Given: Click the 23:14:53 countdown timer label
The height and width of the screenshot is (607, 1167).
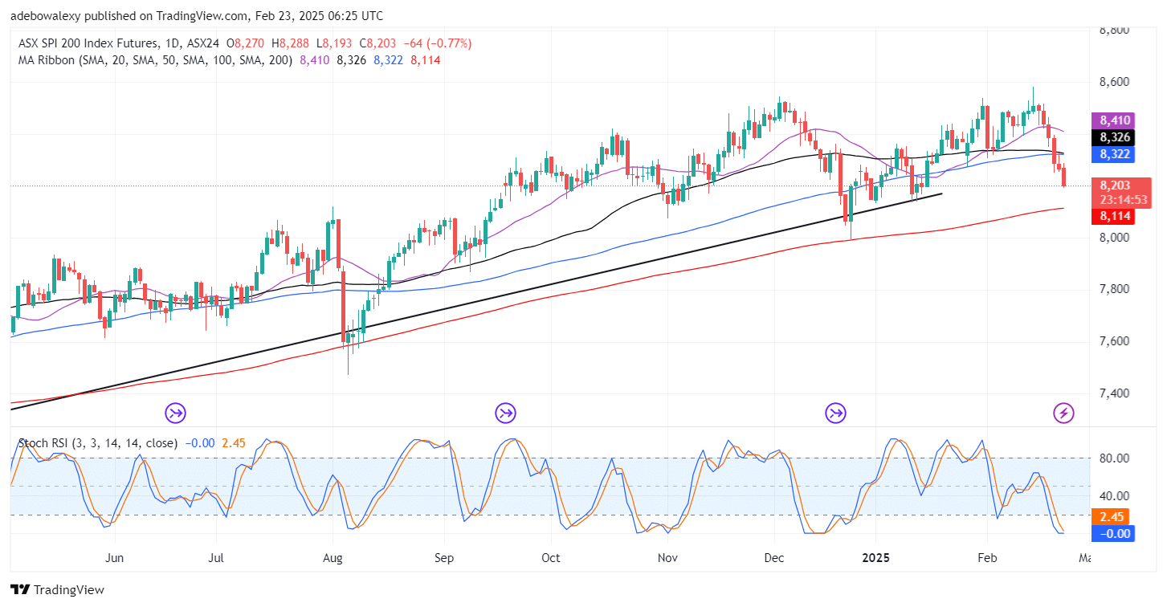Looking at the screenshot, I should [1123, 200].
